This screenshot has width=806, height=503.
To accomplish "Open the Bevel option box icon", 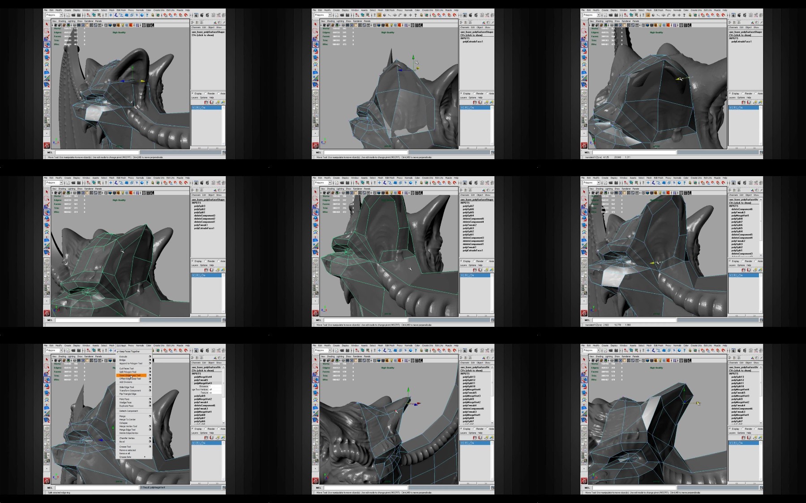I will (150, 442).
